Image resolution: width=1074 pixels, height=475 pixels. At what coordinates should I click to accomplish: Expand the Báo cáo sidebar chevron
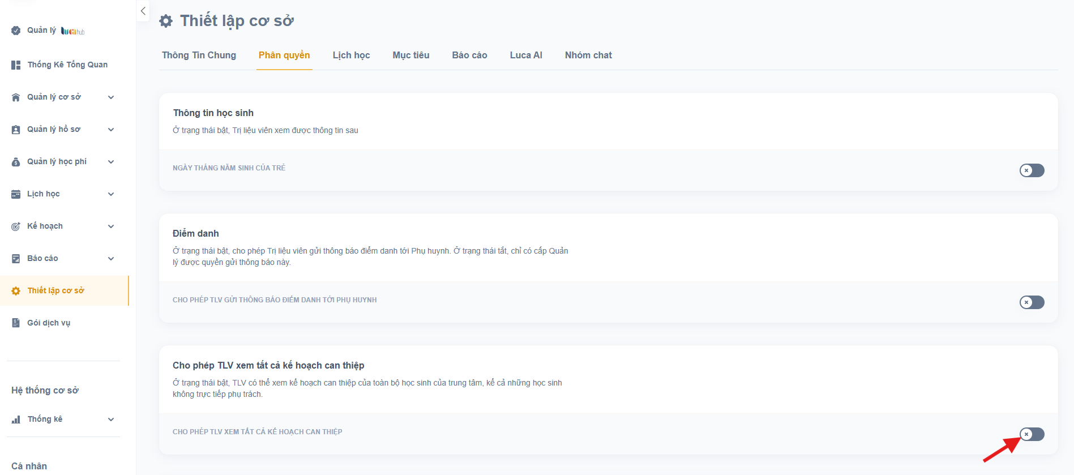(x=111, y=259)
